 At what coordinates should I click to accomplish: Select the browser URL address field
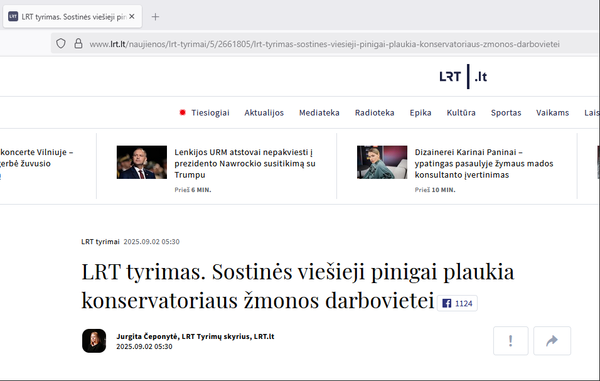tap(324, 44)
